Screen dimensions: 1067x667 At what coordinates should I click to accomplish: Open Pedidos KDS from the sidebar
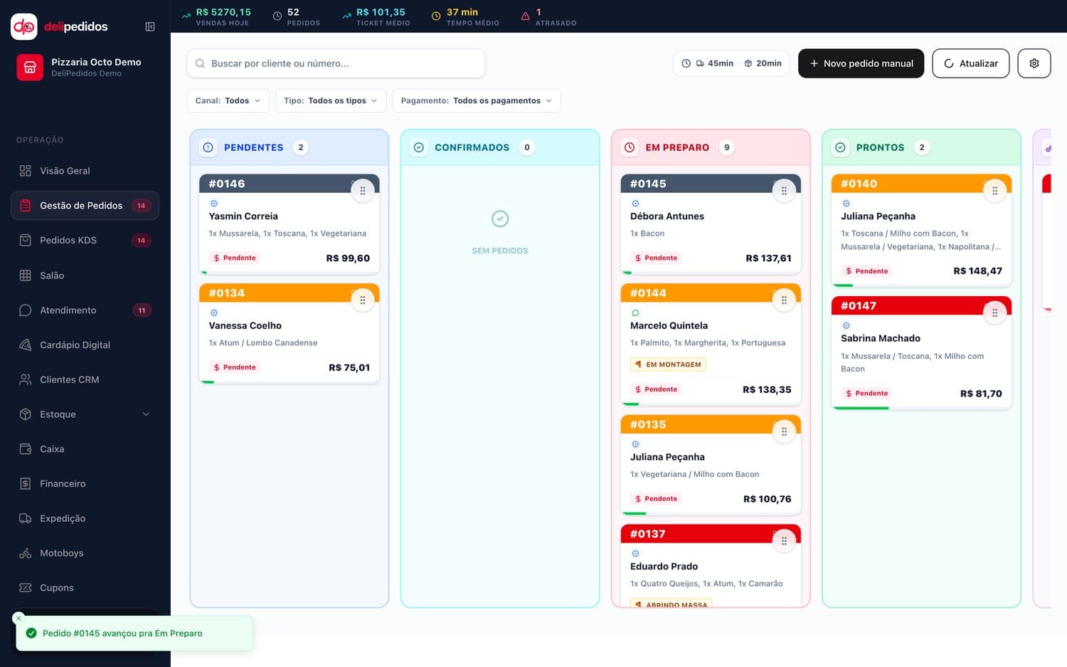pyautogui.click(x=85, y=240)
